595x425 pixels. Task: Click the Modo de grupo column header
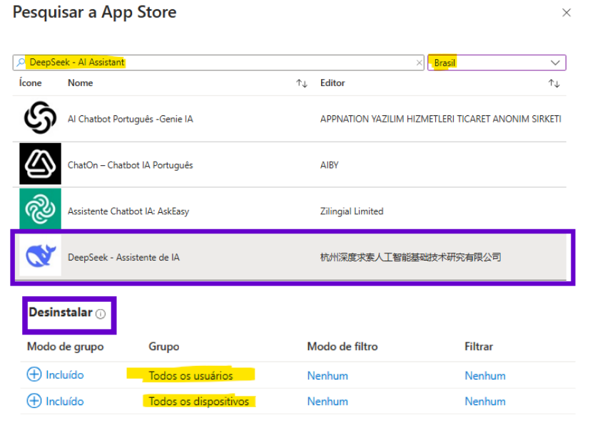65,347
